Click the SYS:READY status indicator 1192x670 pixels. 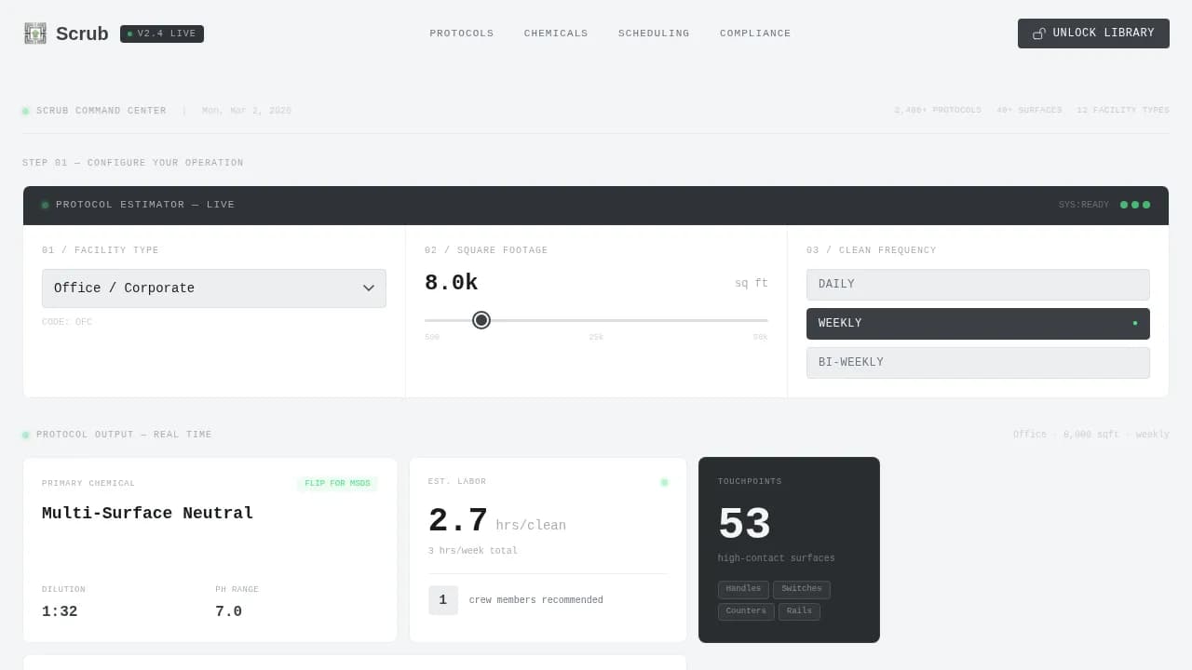pos(1084,205)
